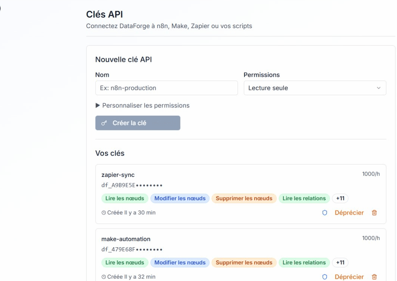Screen dimensions: 397x281
Task: Reveal extra permissions with make-automation's +11 chip
Action: tap(340, 262)
